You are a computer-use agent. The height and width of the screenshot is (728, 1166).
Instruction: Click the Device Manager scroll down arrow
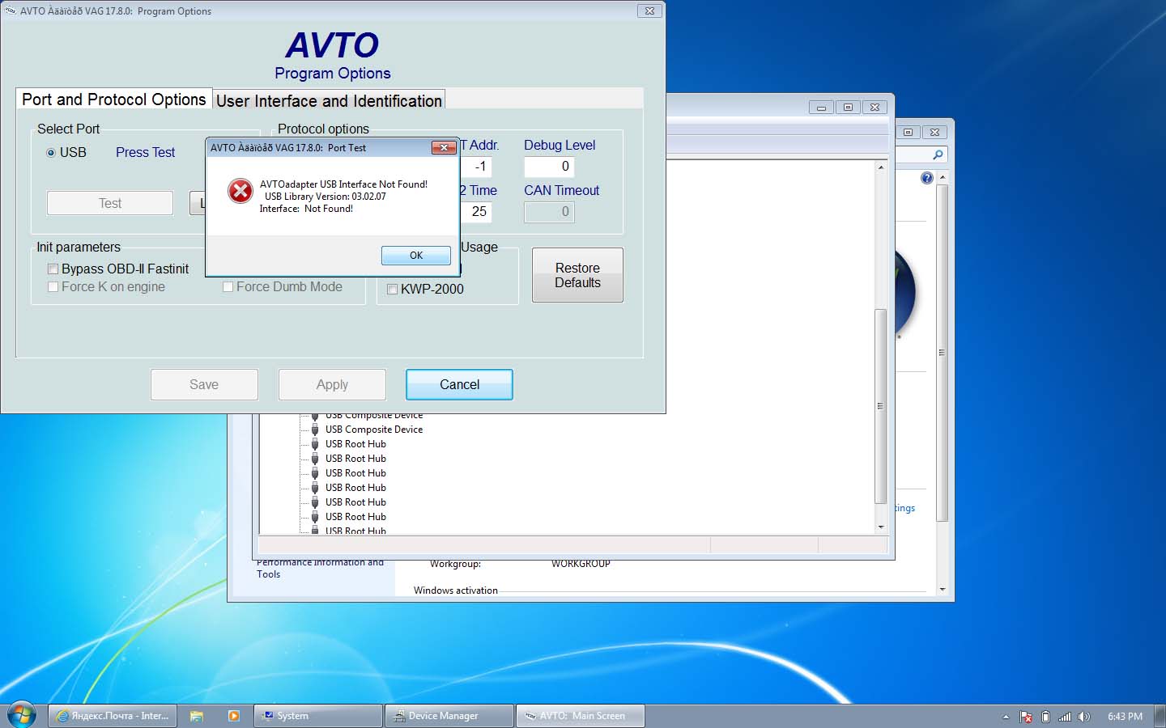(881, 527)
